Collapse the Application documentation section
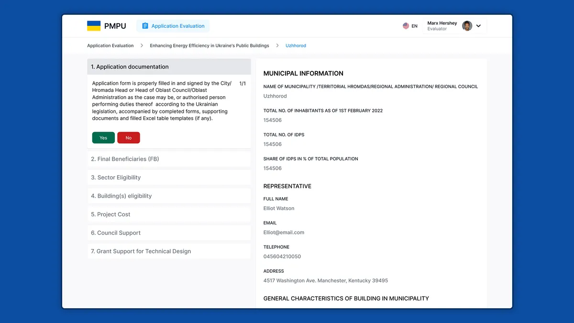 [169, 67]
